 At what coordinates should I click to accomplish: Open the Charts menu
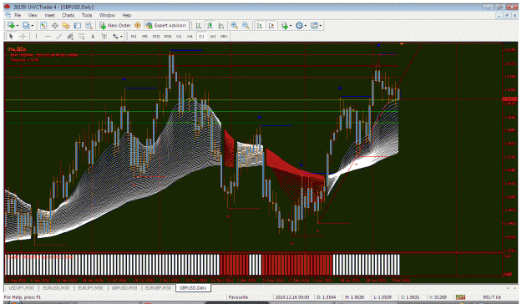[68, 15]
